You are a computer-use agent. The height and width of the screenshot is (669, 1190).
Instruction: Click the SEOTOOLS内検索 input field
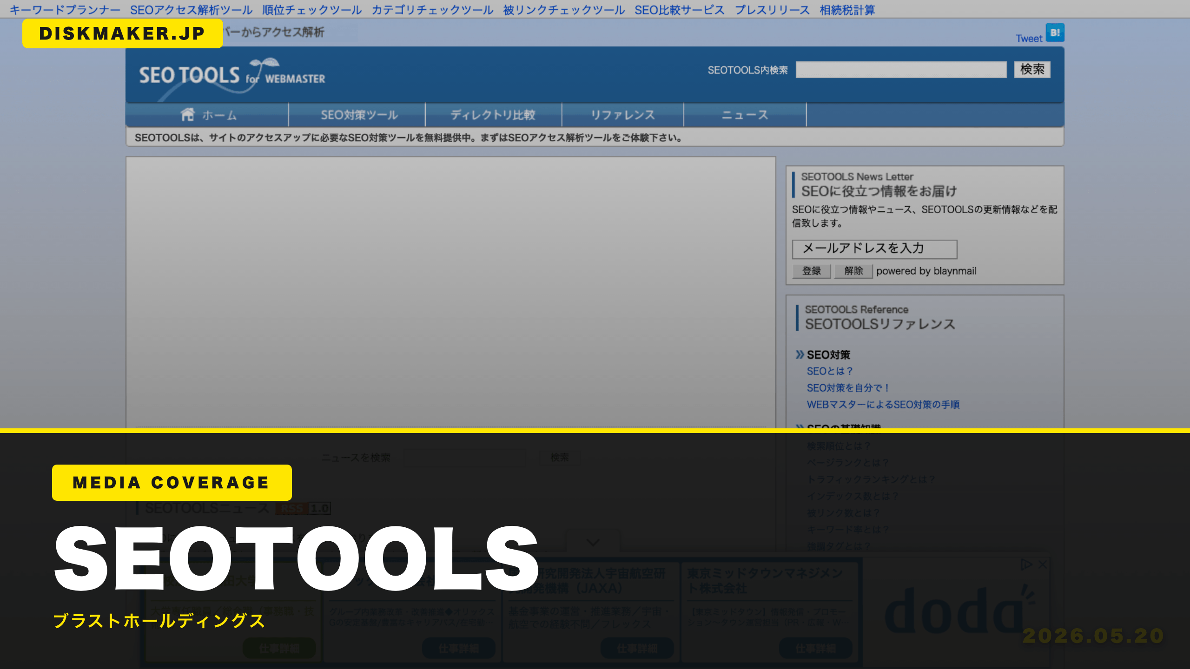(901, 70)
